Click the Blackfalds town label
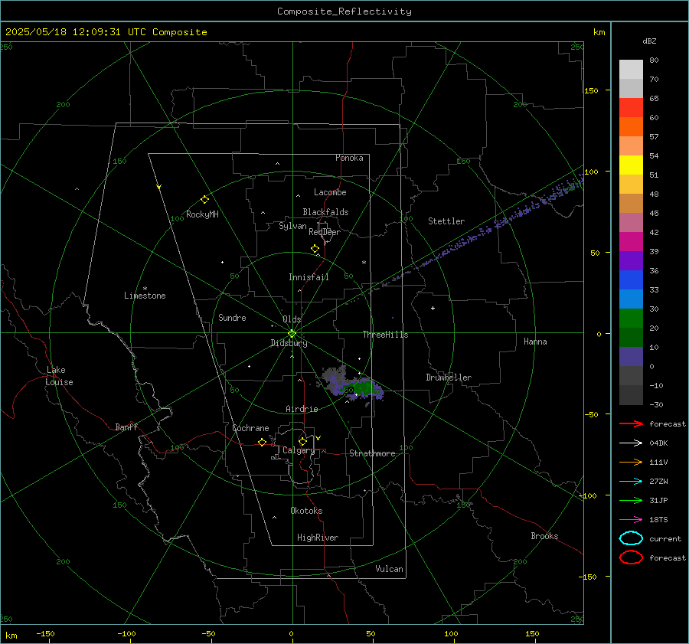The height and width of the screenshot is (644, 689). pyautogui.click(x=325, y=212)
